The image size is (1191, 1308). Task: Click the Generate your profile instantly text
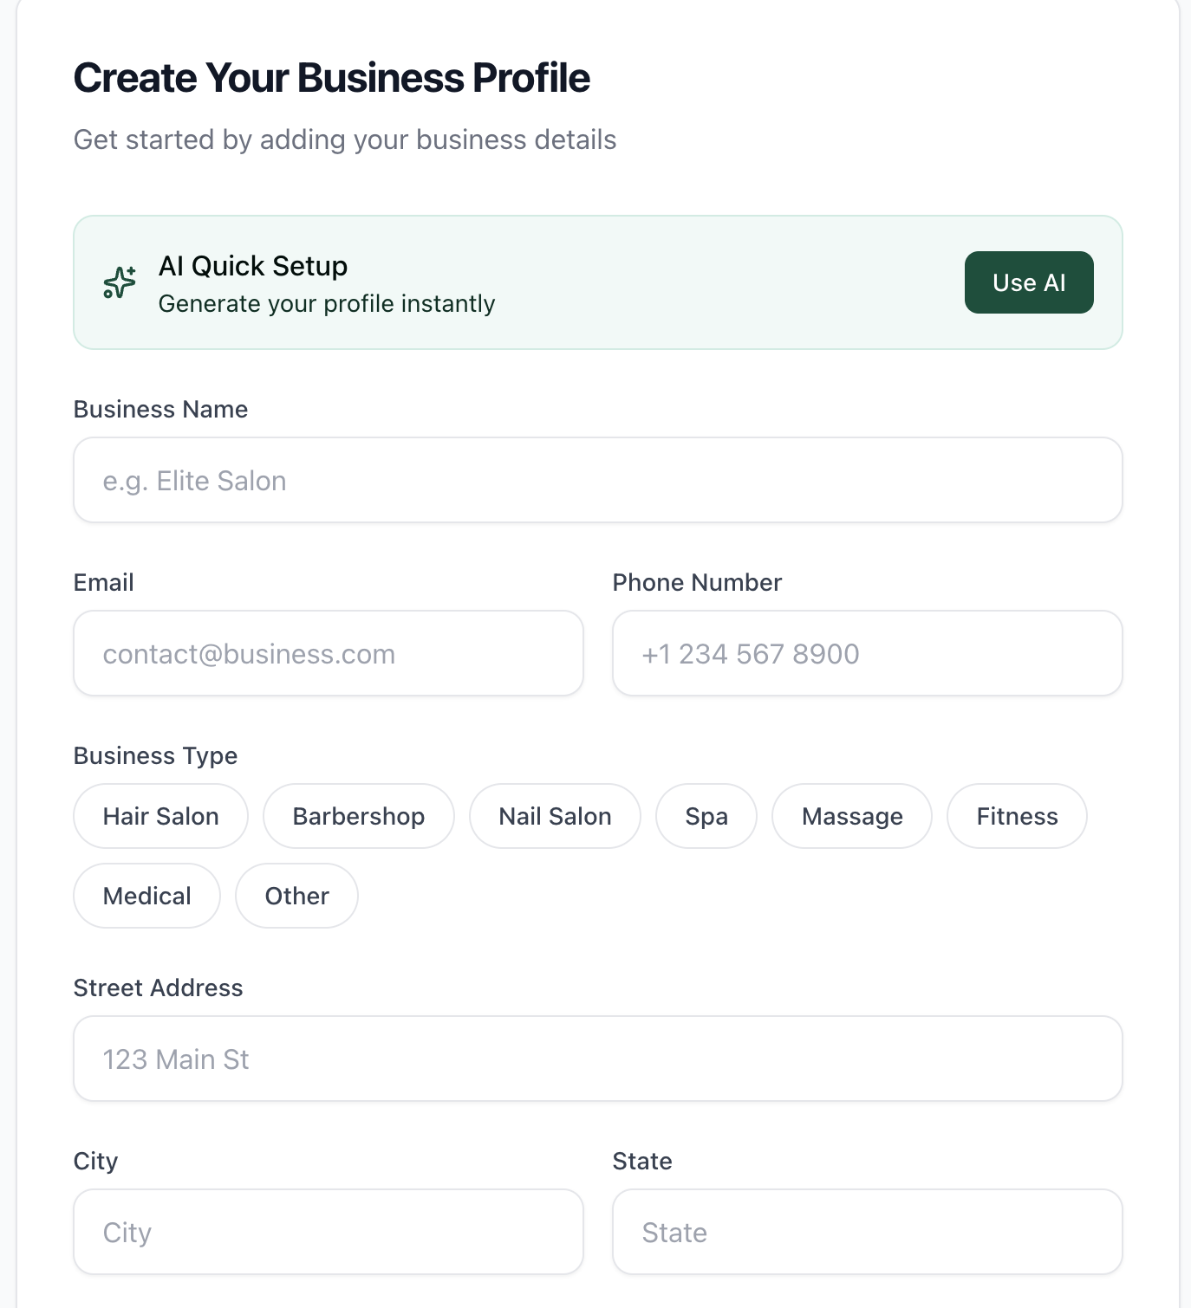tap(327, 304)
